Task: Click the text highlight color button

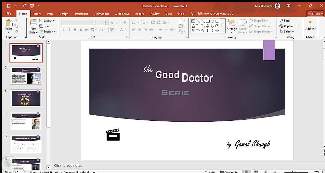Action: pyautogui.click(x=112, y=30)
